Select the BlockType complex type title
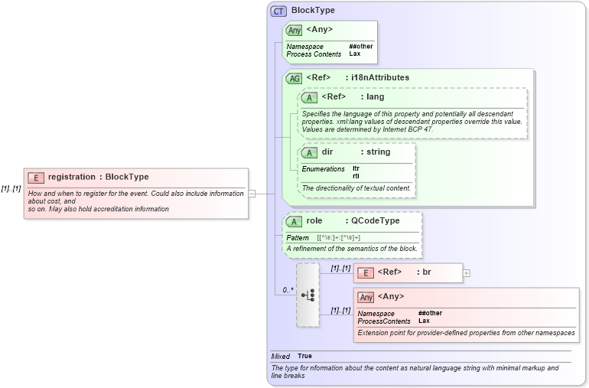This screenshot has height=388, width=589. (313, 10)
